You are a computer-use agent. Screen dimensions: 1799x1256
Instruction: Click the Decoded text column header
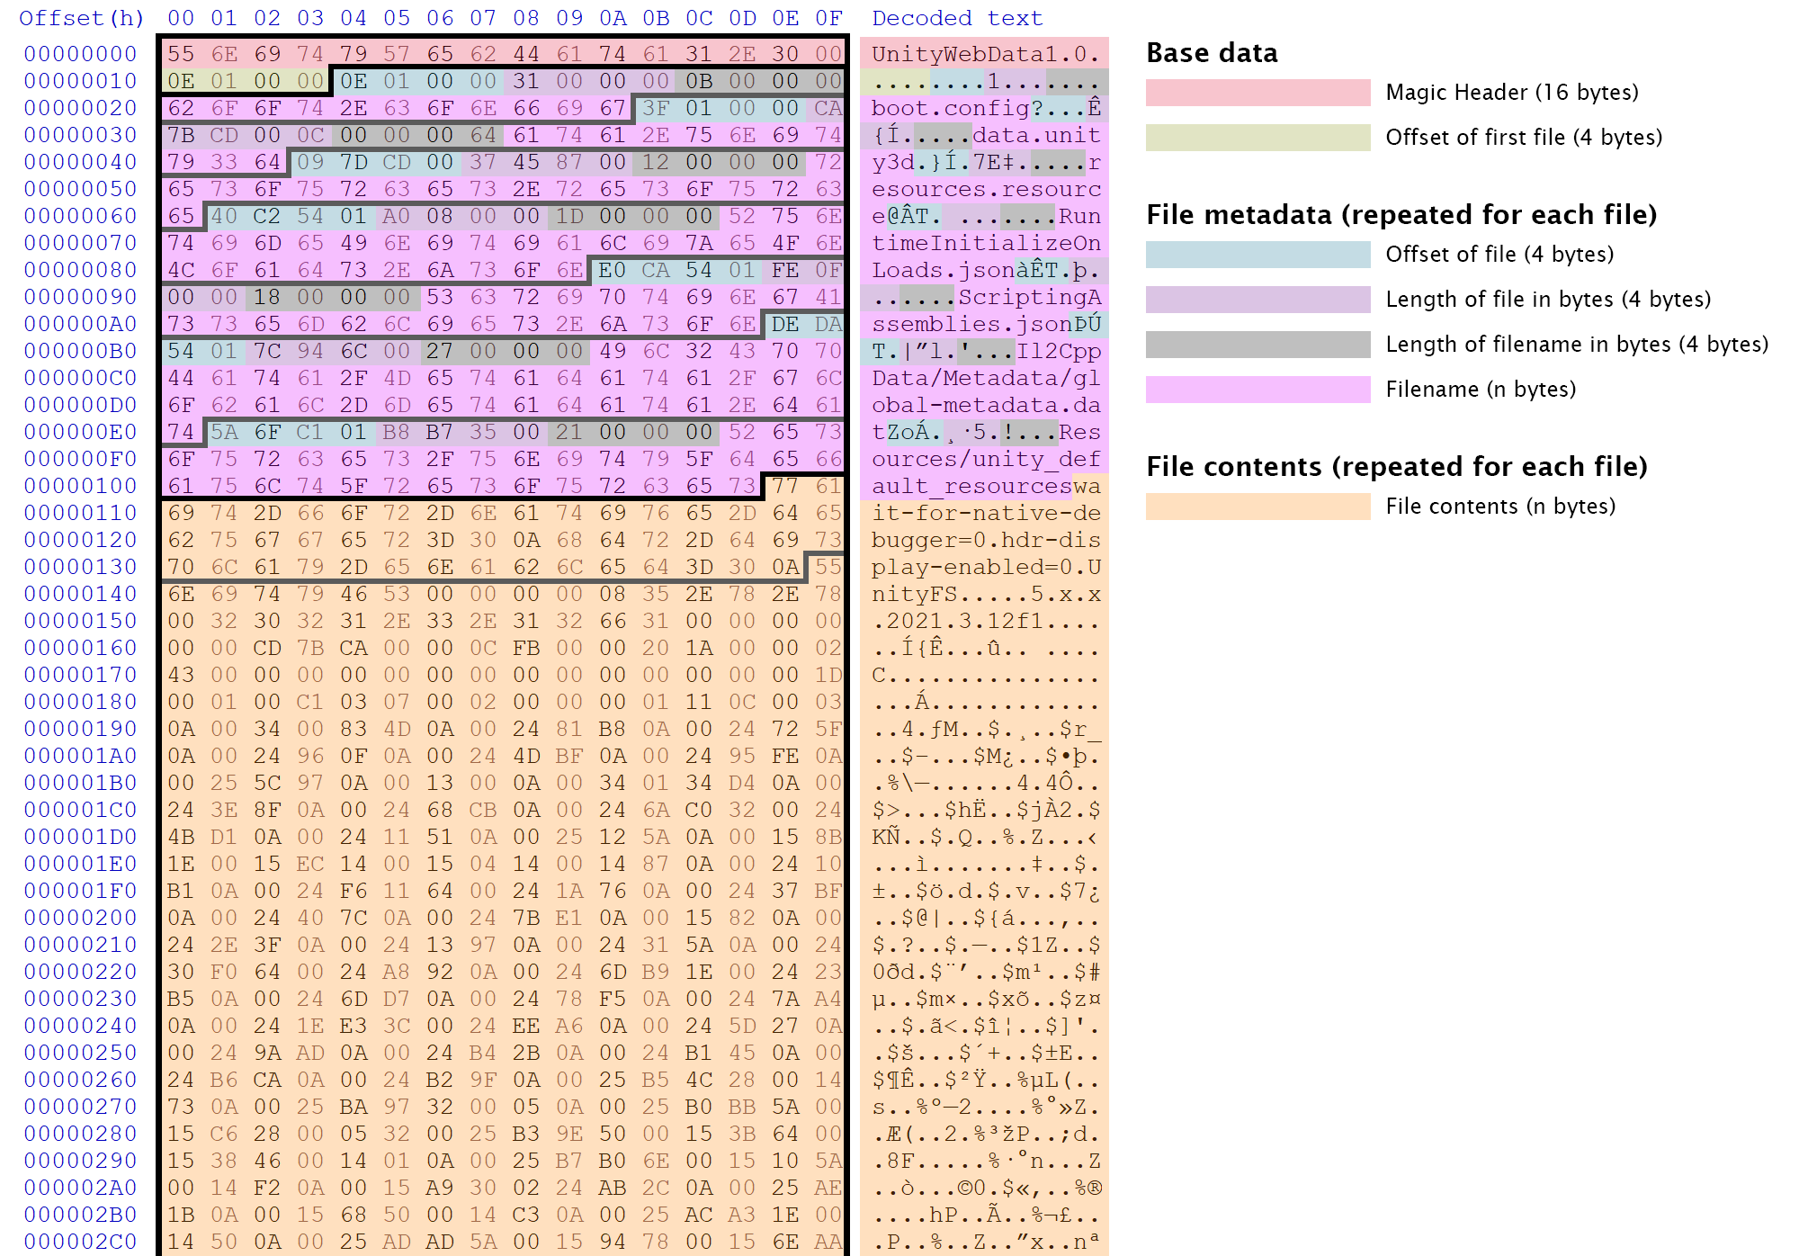(957, 18)
